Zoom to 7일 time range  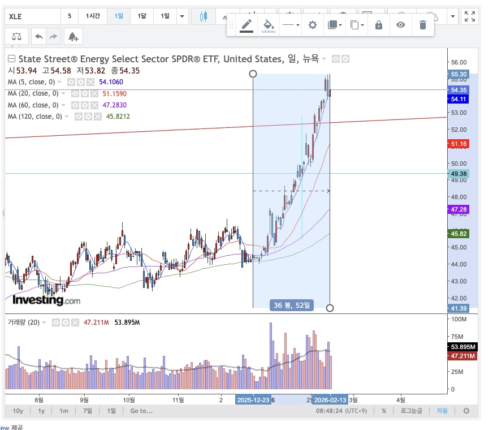pyautogui.click(x=88, y=411)
